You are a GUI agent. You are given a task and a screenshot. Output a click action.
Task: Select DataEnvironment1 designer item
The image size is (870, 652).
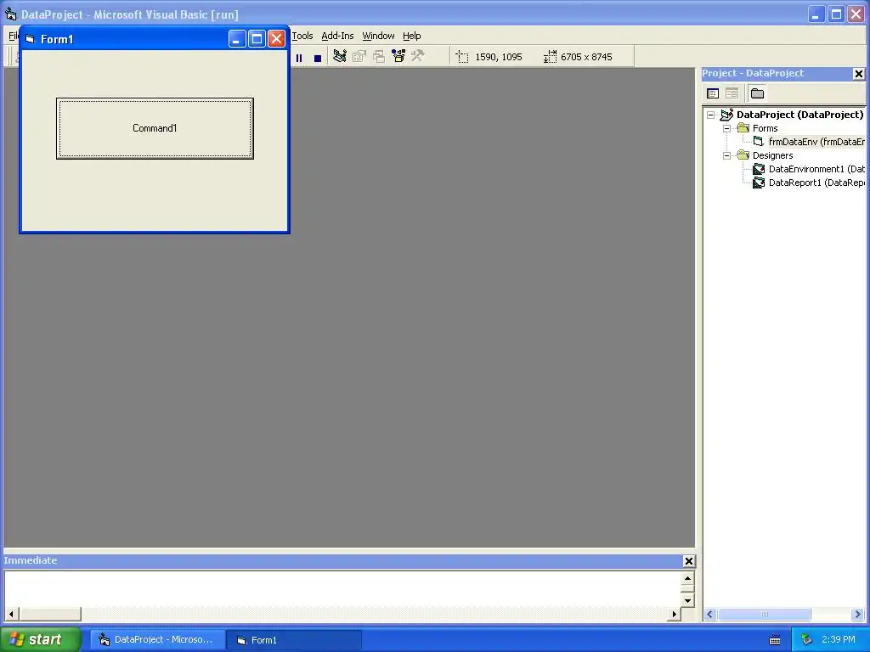[x=816, y=169]
